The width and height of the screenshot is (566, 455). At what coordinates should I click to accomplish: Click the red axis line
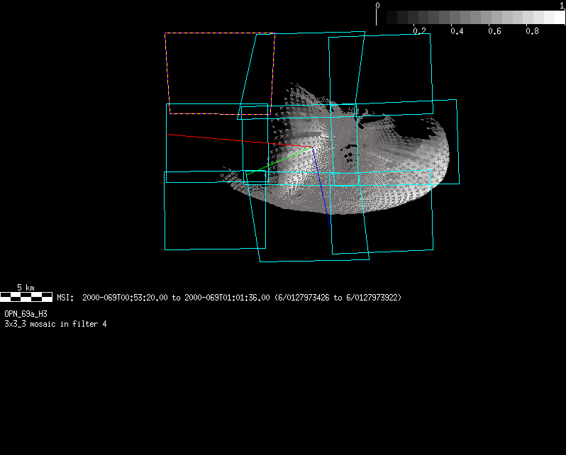click(x=220, y=140)
